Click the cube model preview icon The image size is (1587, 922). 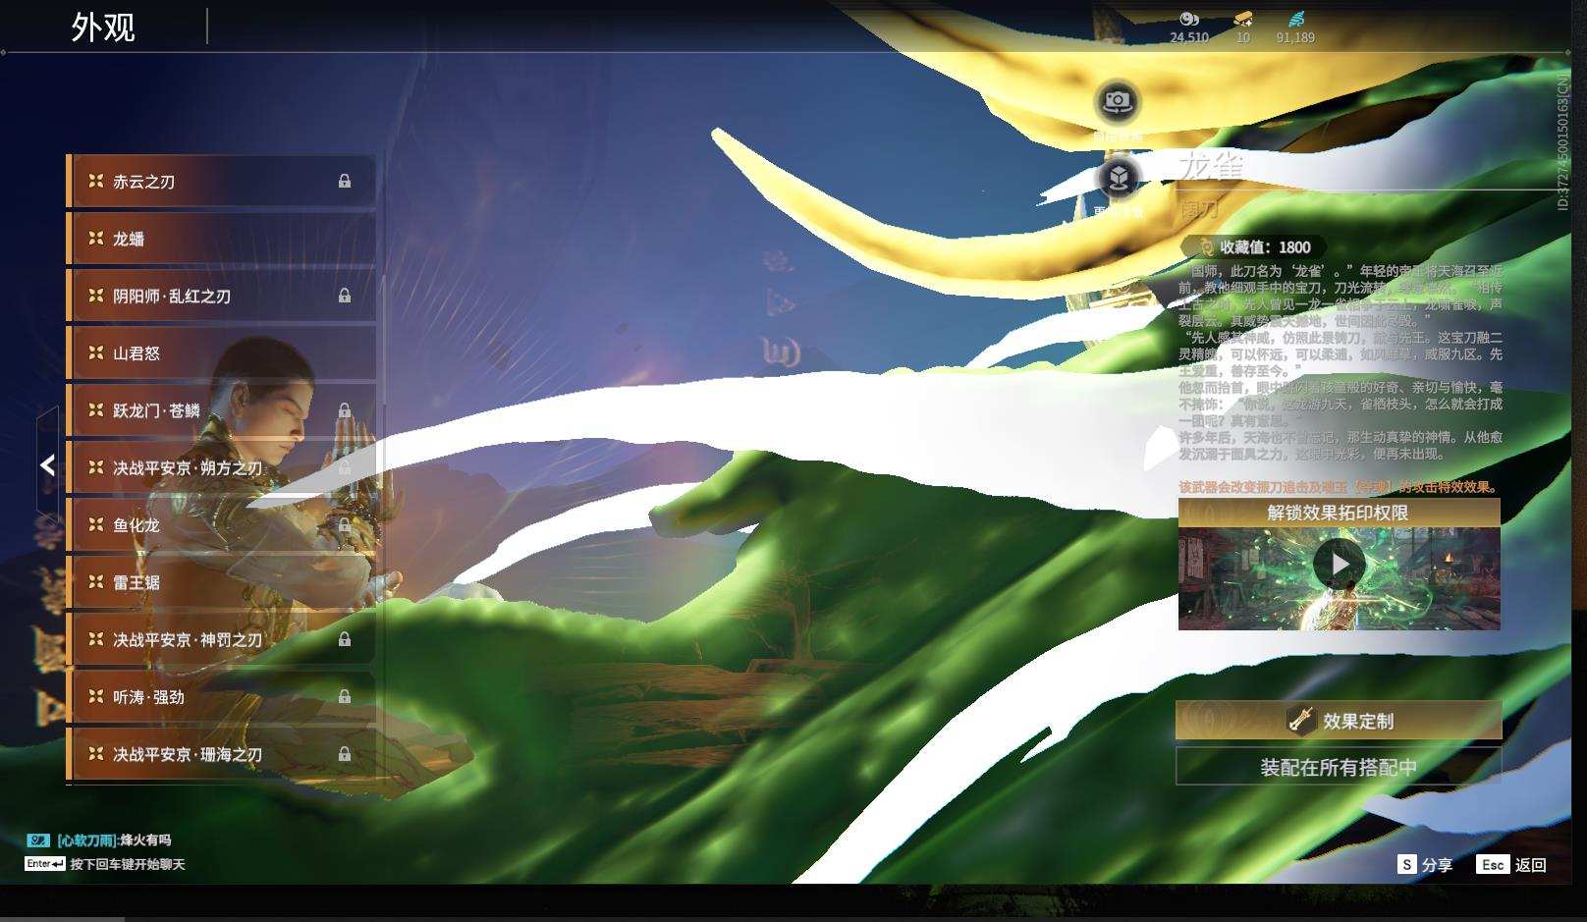pos(1118,178)
